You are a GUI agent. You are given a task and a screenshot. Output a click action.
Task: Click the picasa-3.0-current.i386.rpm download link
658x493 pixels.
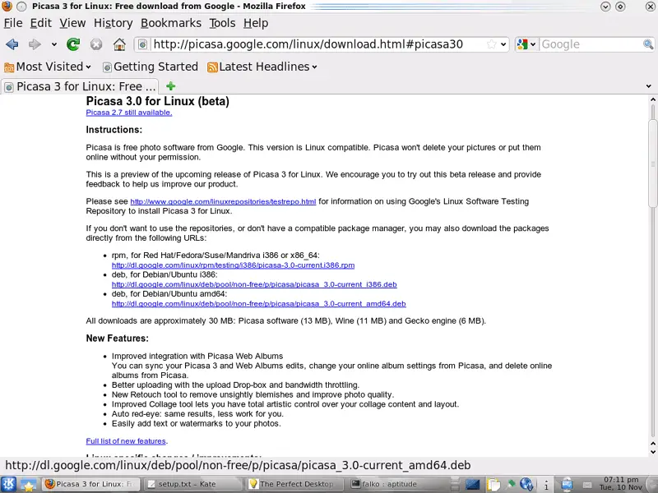click(x=233, y=265)
